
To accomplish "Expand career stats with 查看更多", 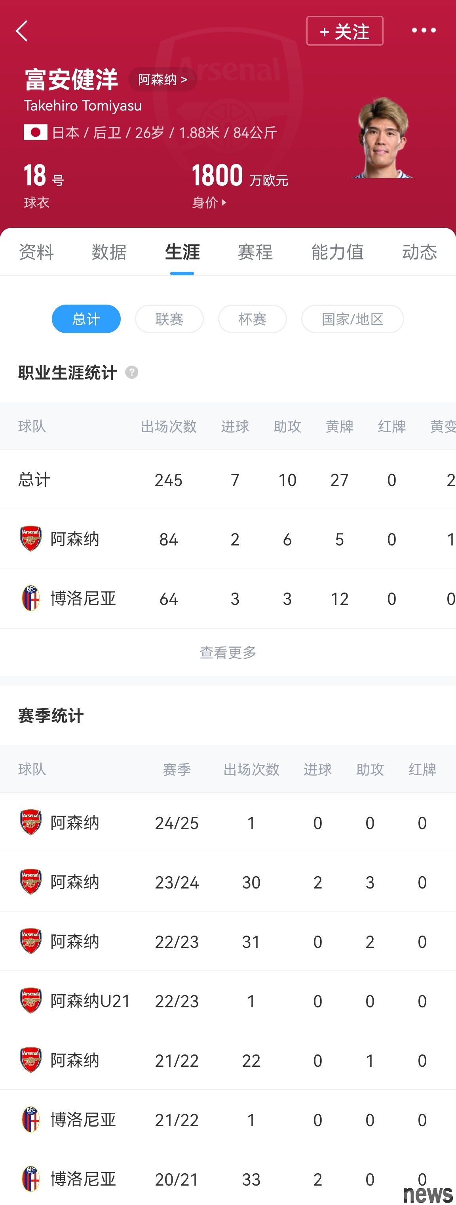I will pos(228,652).
